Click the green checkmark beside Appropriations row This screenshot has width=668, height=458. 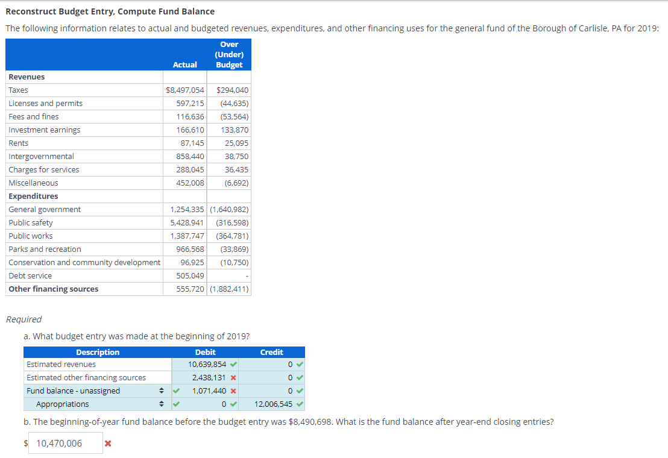[x=175, y=404]
